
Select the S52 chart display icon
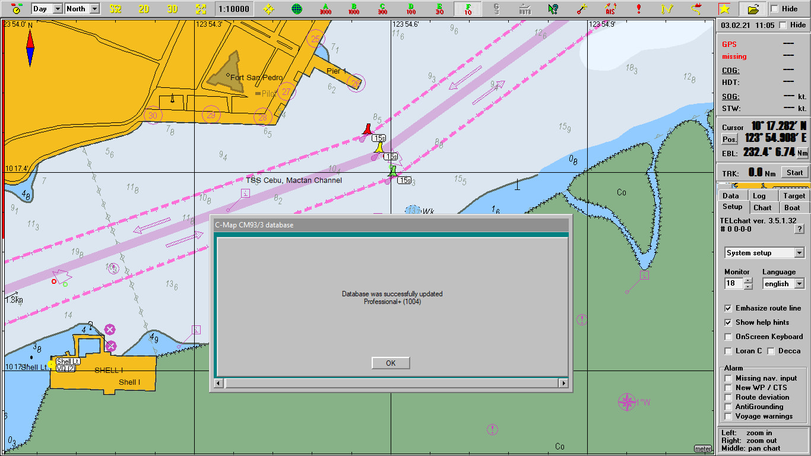point(115,9)
